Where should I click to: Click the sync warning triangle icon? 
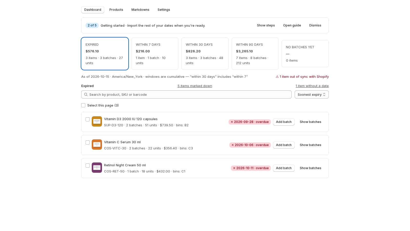click(x=277, y=76)
